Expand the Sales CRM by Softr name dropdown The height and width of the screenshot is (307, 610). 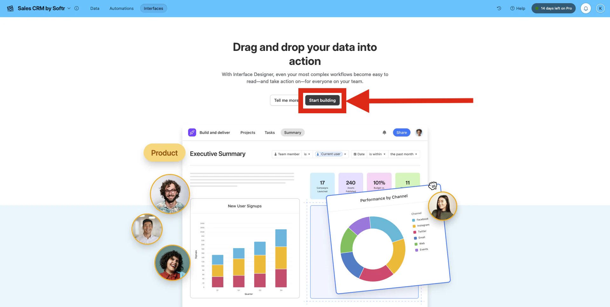point(69,8)
